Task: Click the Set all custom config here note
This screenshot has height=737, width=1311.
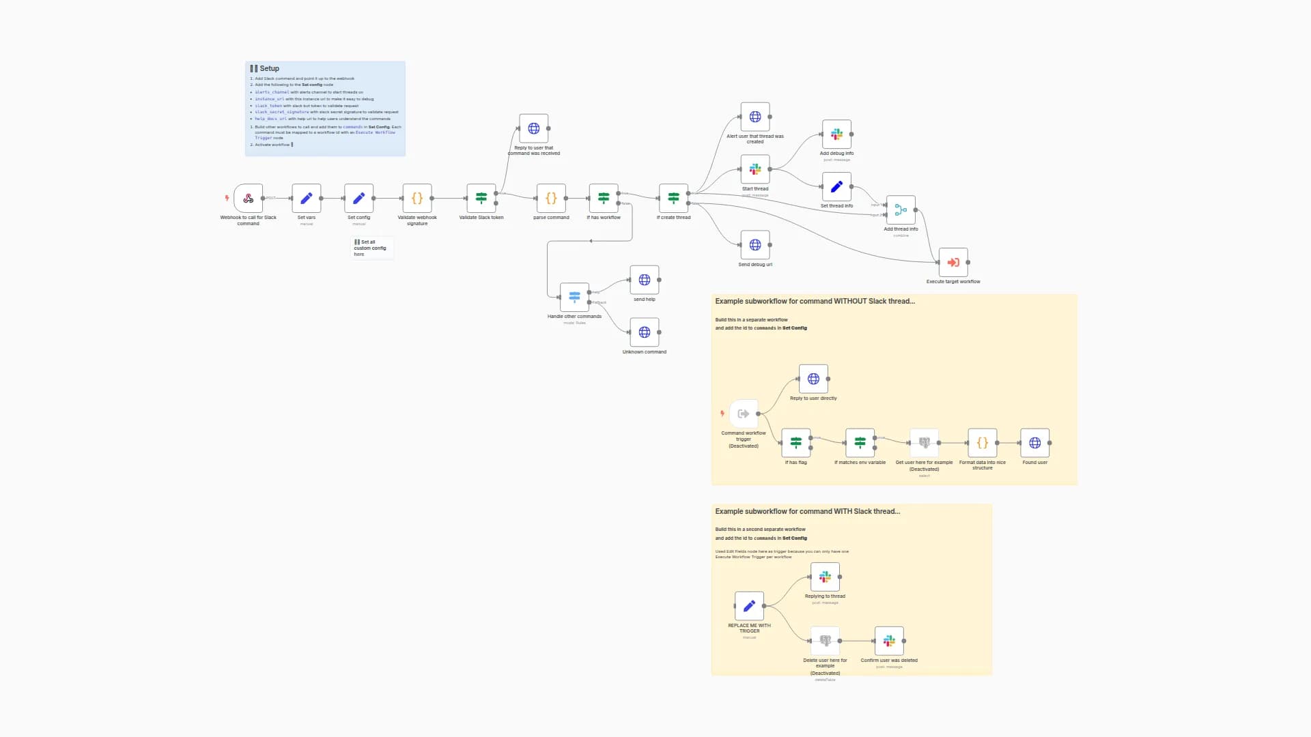Action: 372,248
